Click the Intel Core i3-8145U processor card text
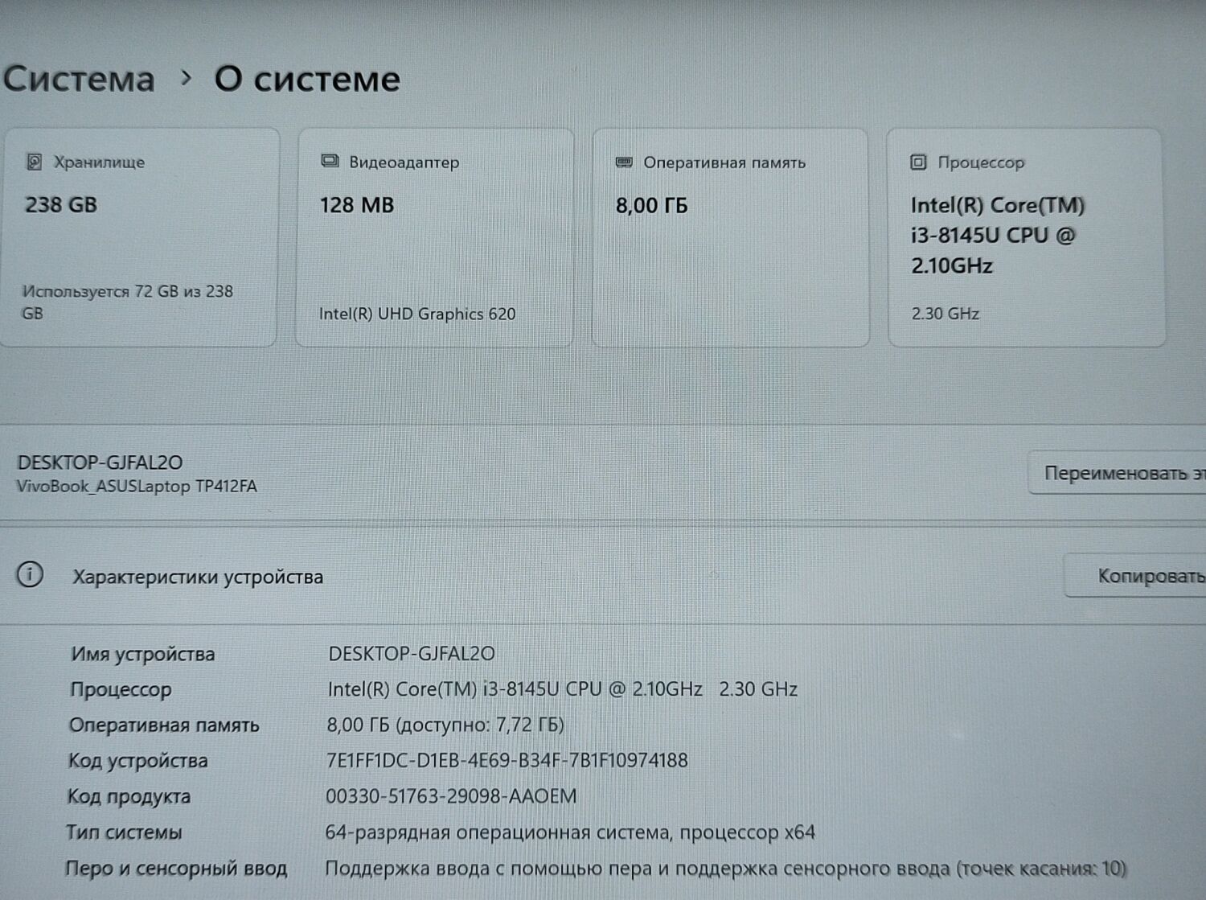The height and width of the screenshot is (900, 1206). [996, 235]
